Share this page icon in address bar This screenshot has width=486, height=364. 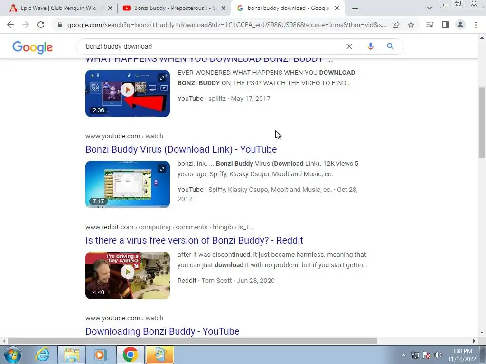(396, 25)
